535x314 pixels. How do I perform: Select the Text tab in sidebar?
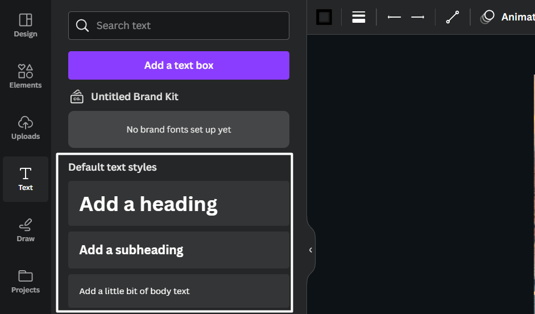pyautogui.click(x=26, y=179)
